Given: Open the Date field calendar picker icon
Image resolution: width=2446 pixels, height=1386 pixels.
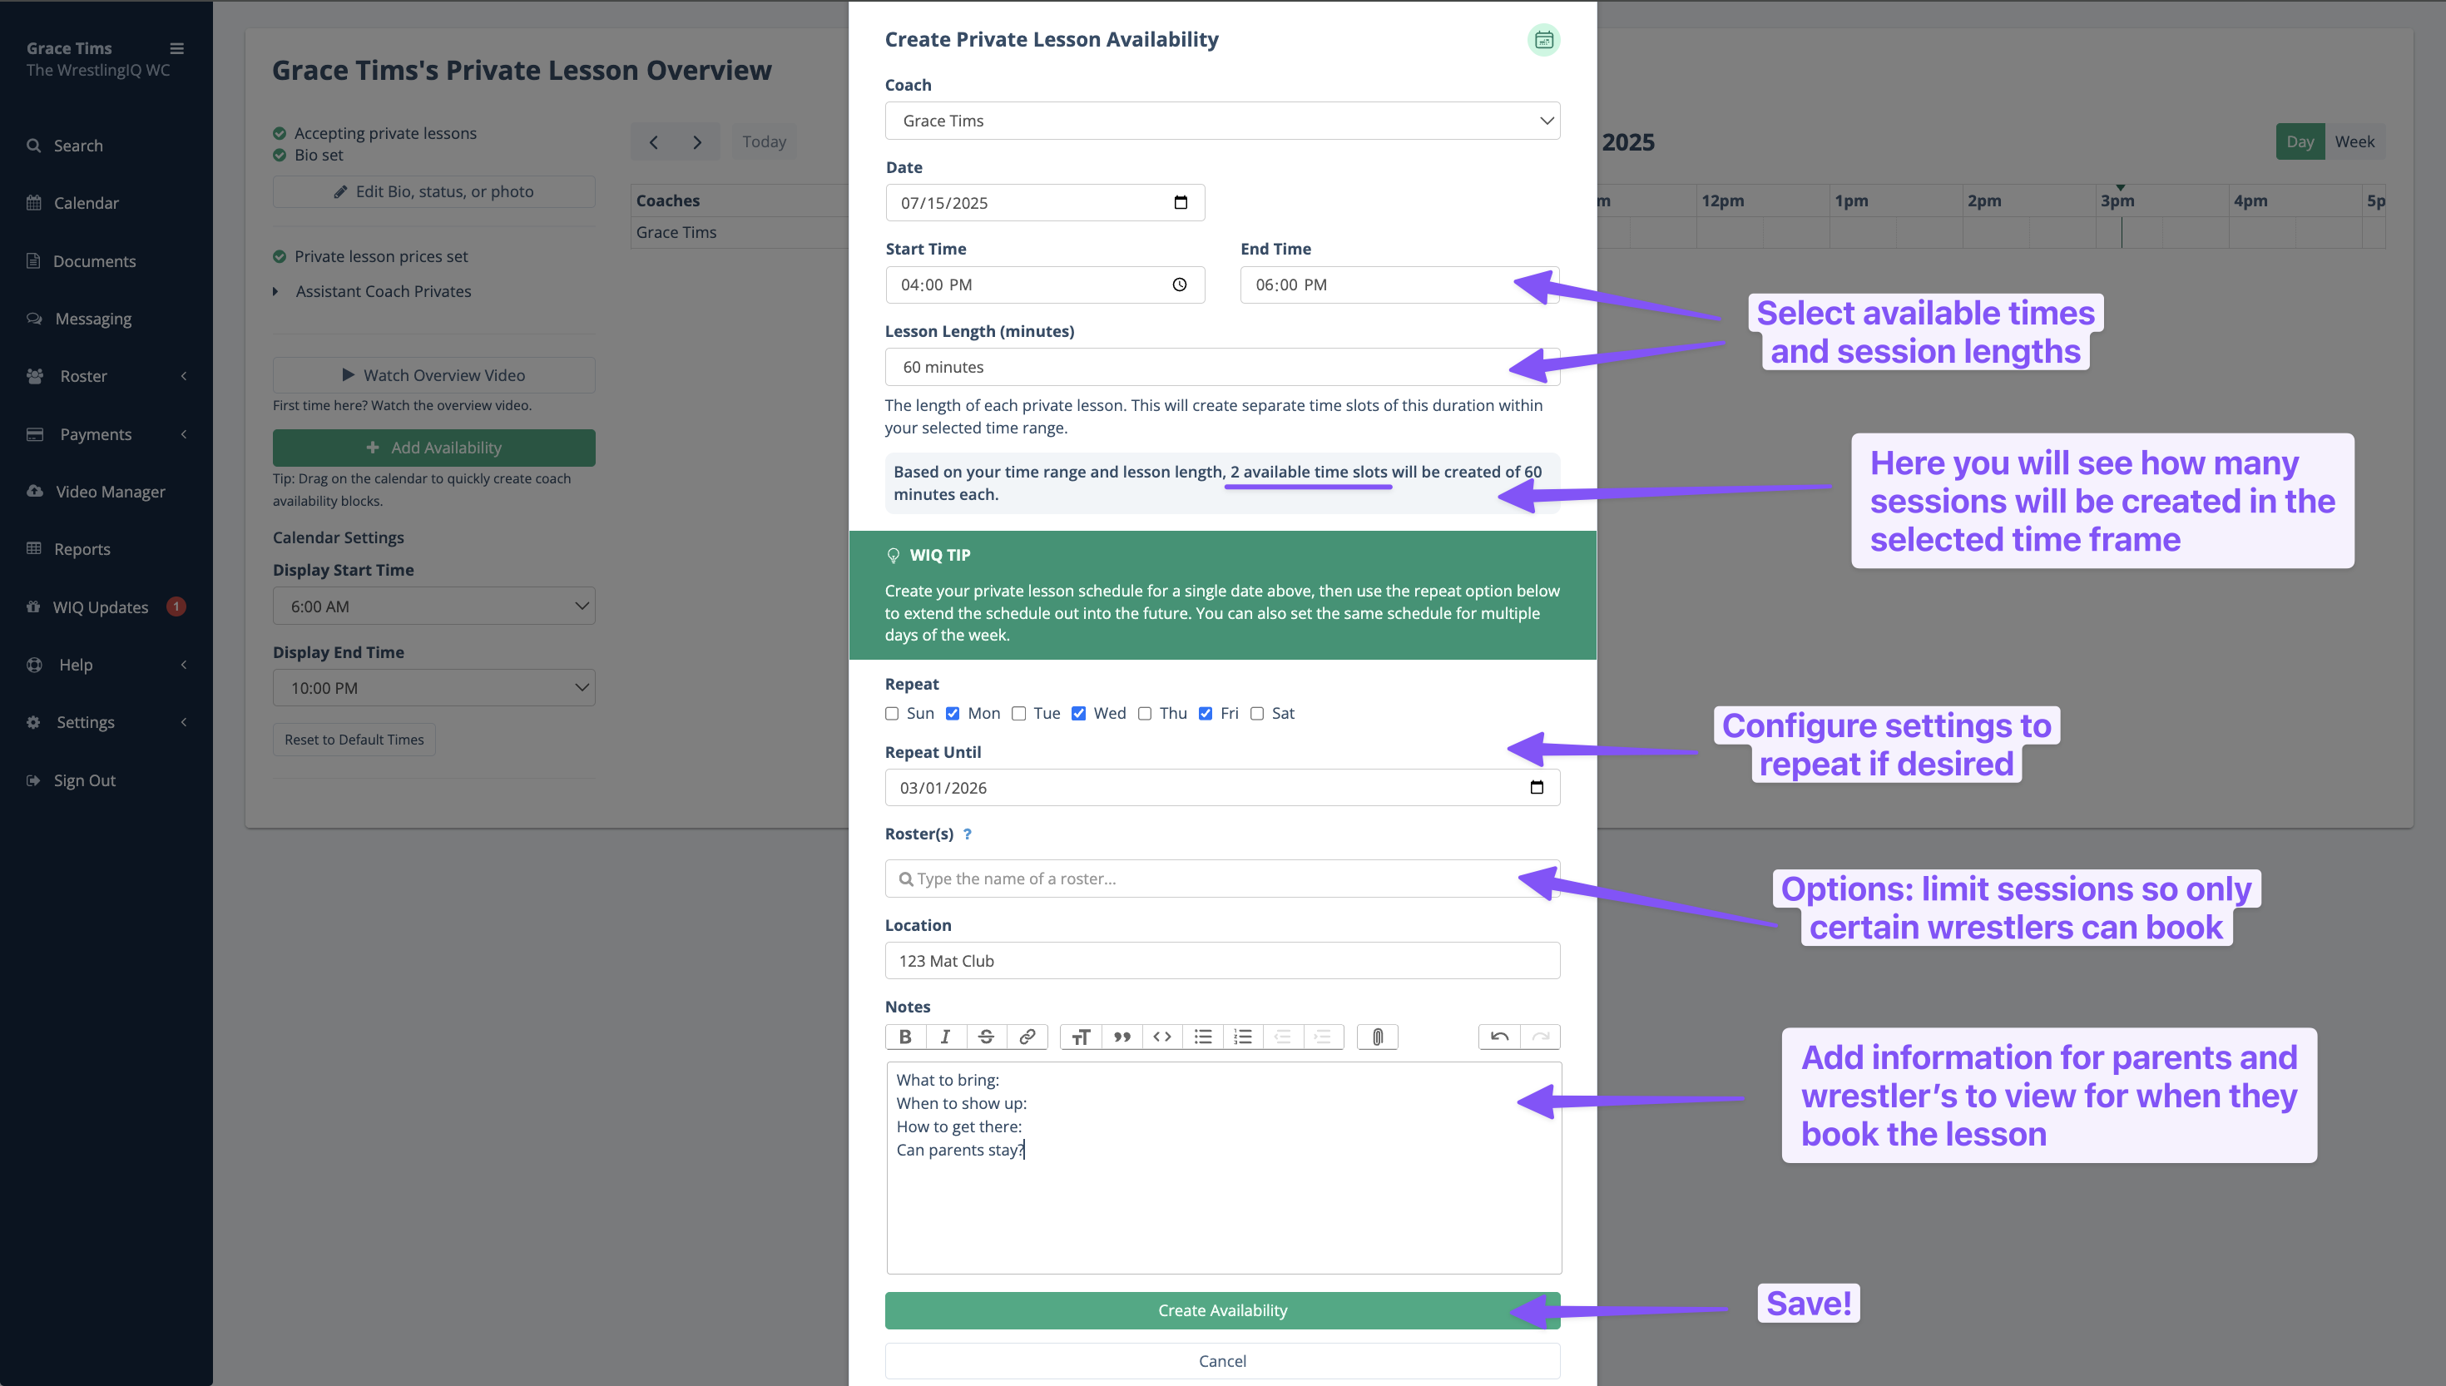Looking at the screenshot, I should (1181, 202).
